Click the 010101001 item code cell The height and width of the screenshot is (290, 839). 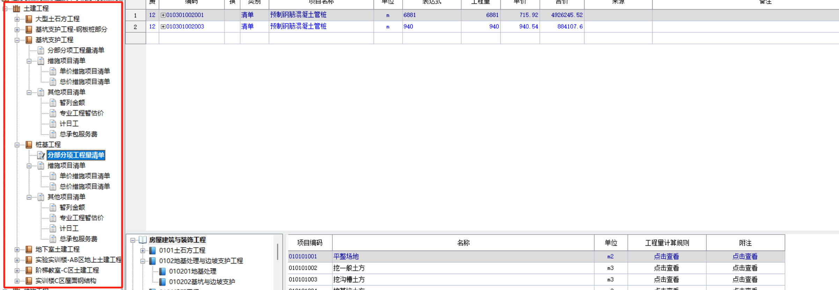[x=310, y=256]
